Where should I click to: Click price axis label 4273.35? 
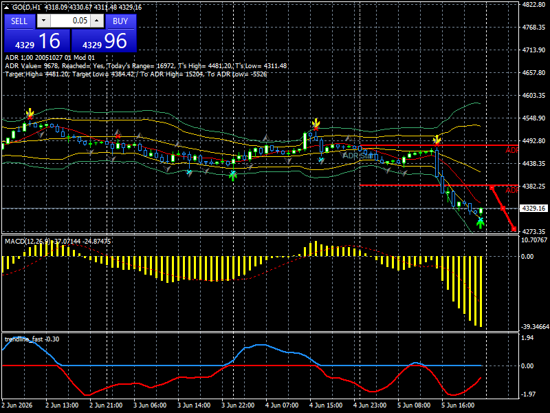click(533, 231)
